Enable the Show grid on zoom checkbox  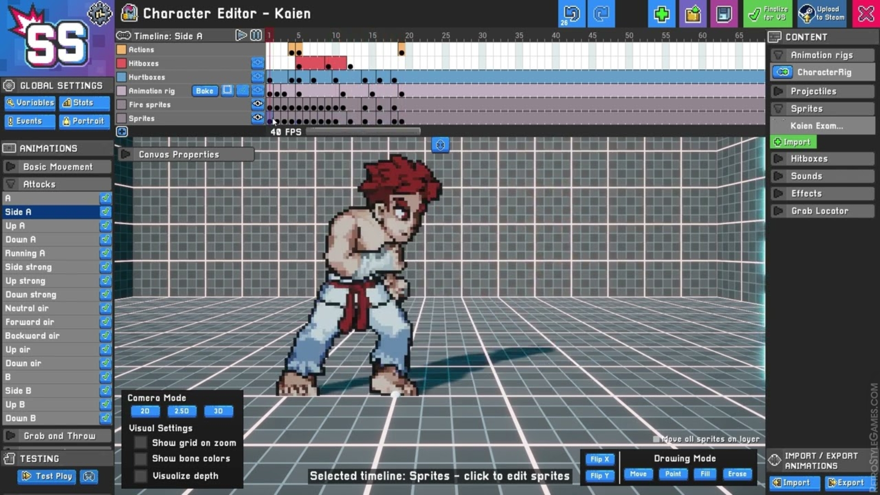click(140, 443)
